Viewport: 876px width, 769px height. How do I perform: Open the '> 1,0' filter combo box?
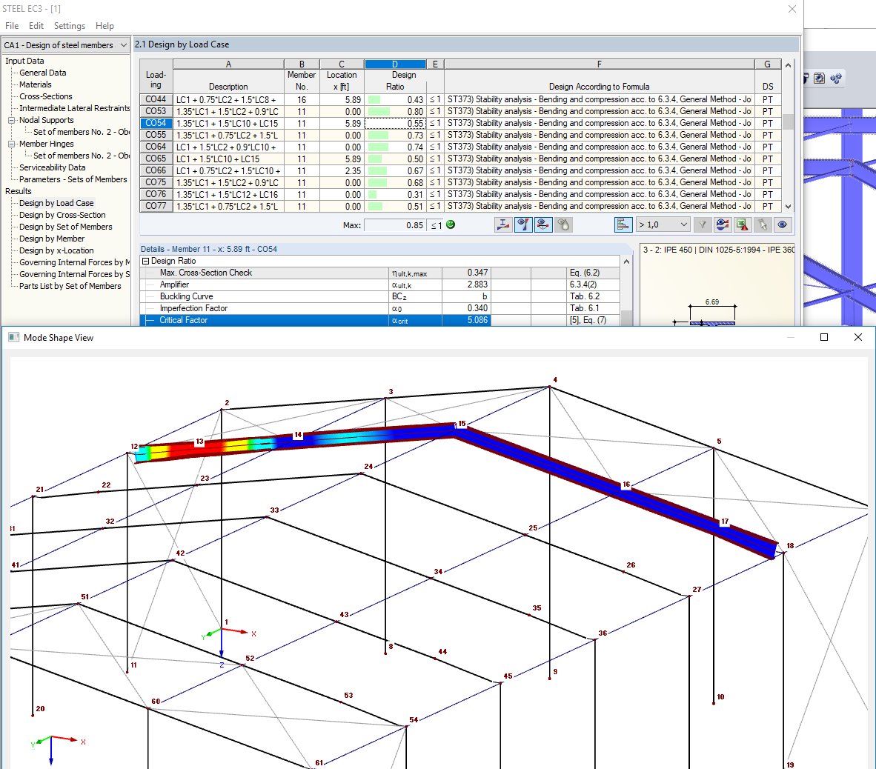[x=662, y=224]
